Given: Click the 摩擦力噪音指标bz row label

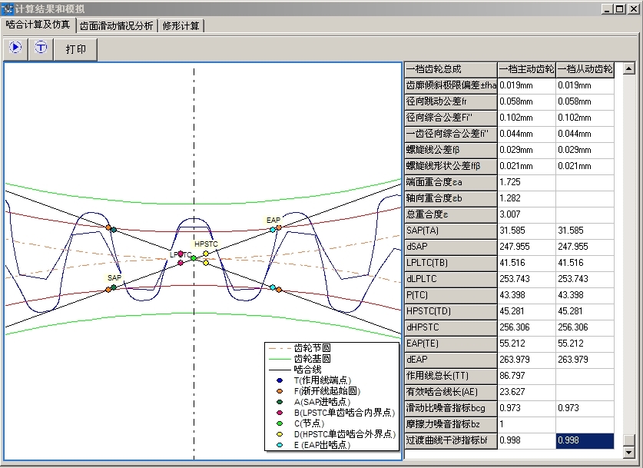Looking at the screenshot, I should coord(450,424).
